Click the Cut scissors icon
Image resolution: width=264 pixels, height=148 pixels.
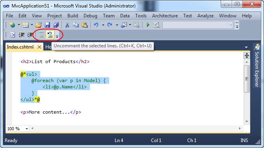click(67, 25)
